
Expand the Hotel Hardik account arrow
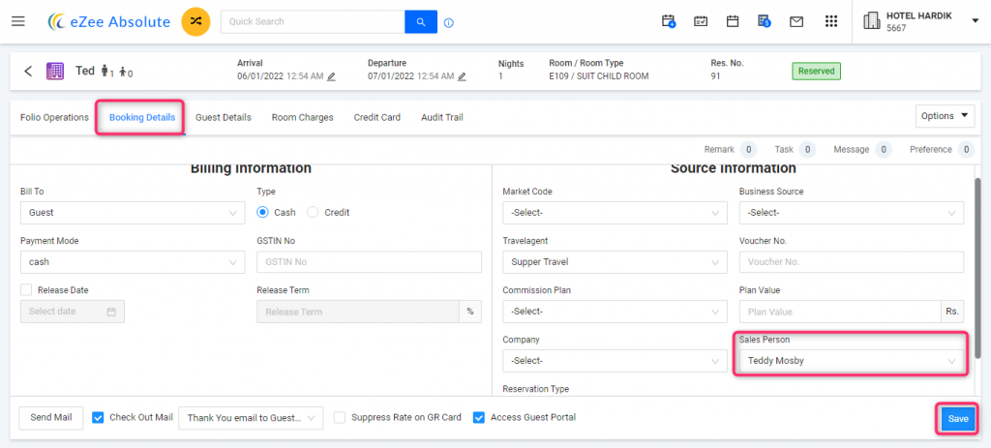pos(974,21)
